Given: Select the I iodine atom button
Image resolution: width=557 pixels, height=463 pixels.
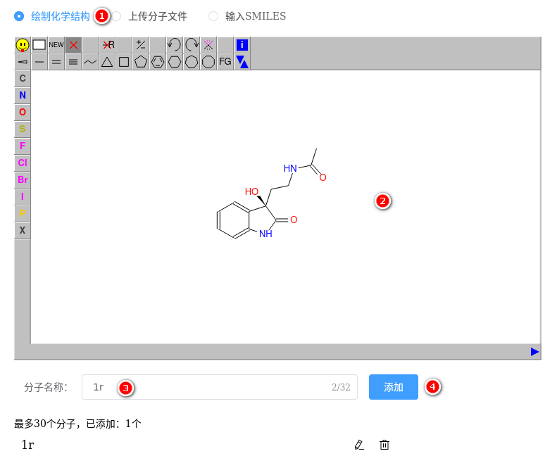Looking at the screenshot, I should click(23, 197).
